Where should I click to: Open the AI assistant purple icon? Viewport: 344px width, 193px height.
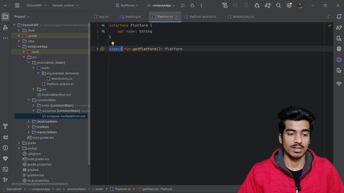click(339, 60)
